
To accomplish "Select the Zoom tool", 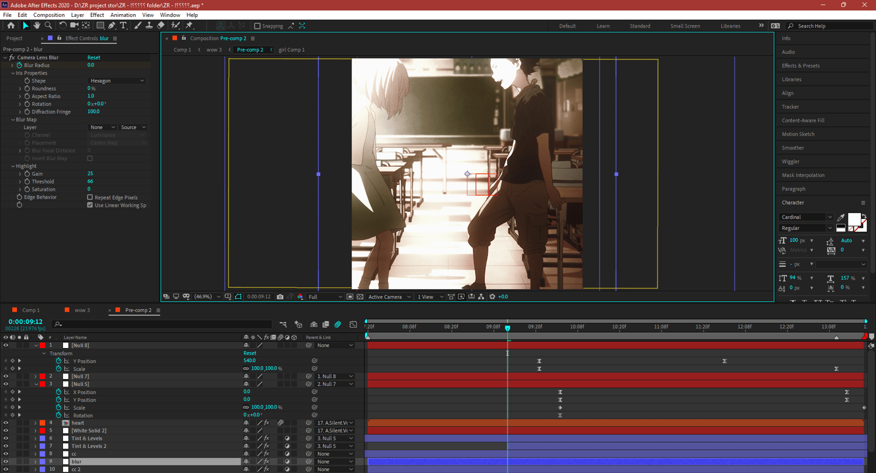I will click(x=48, y=26).
